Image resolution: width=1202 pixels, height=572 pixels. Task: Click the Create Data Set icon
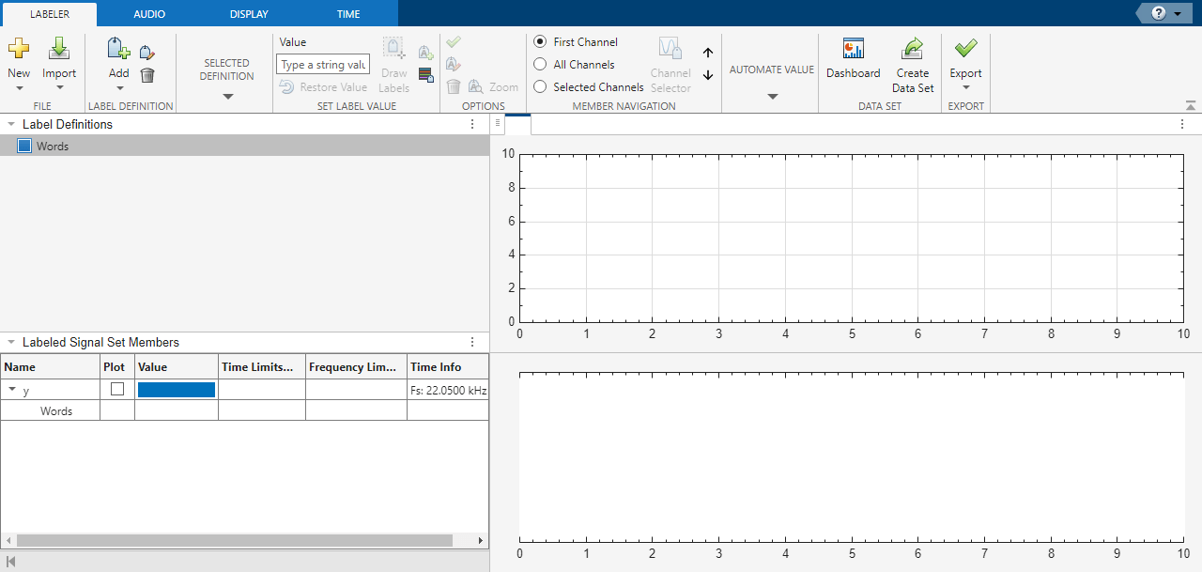tap(913, 50)
